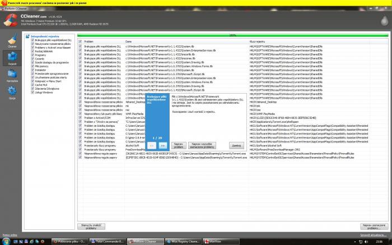The height and width of the screenshot is (245, 392).
Task: Click the green scan progress bar
Action: click(232, 35)
